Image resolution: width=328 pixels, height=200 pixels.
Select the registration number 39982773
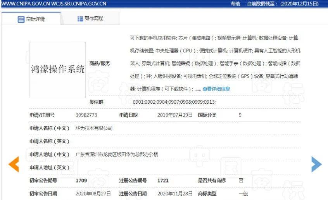click(86, 115)
